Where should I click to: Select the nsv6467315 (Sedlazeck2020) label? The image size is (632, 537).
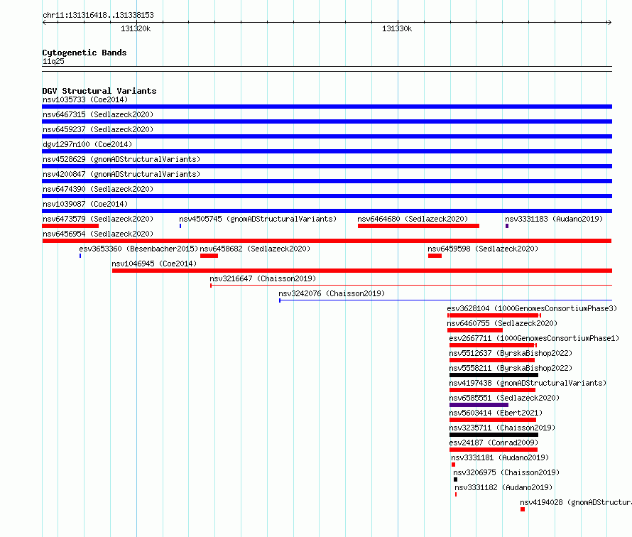98,114
